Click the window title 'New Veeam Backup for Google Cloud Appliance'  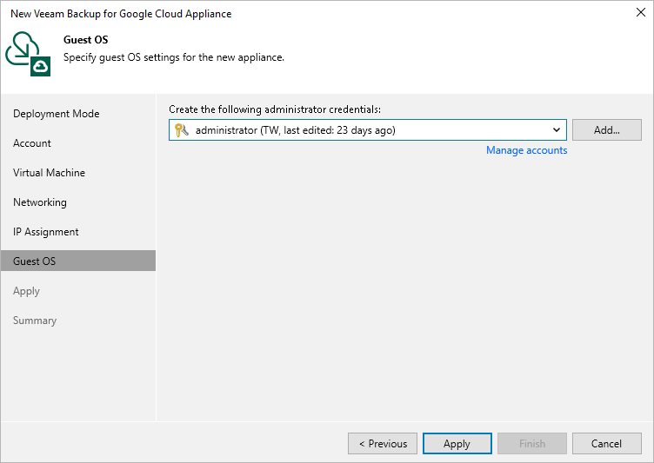point(121,14)
